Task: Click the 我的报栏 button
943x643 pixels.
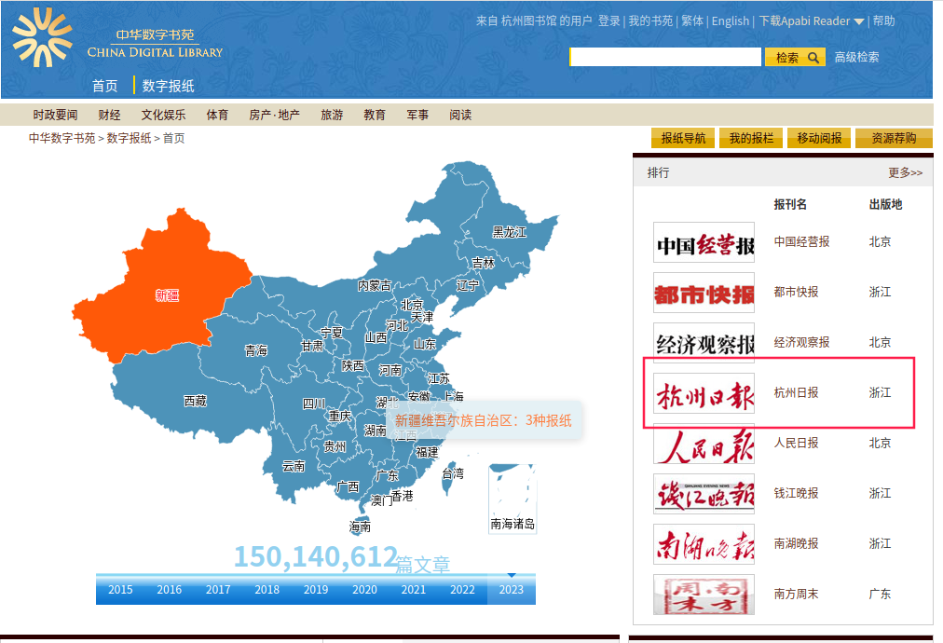Action: tap(751, 138)
